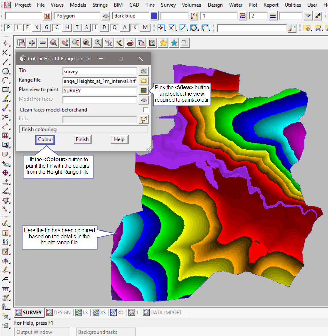This screenshot has width=328, height=336.
Task: Open the Tins menu
Action: [150, 5]
